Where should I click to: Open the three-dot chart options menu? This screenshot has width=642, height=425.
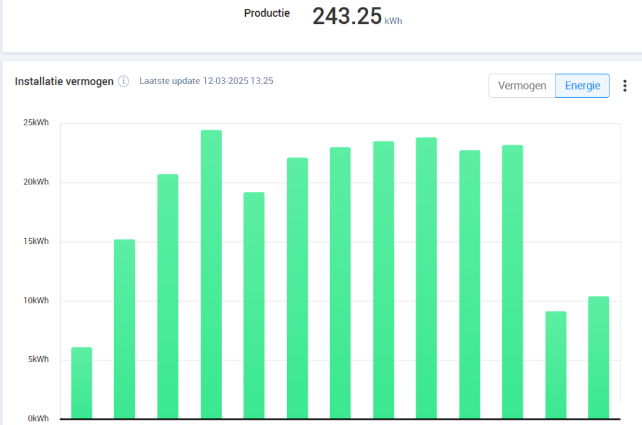click(625, 86)
